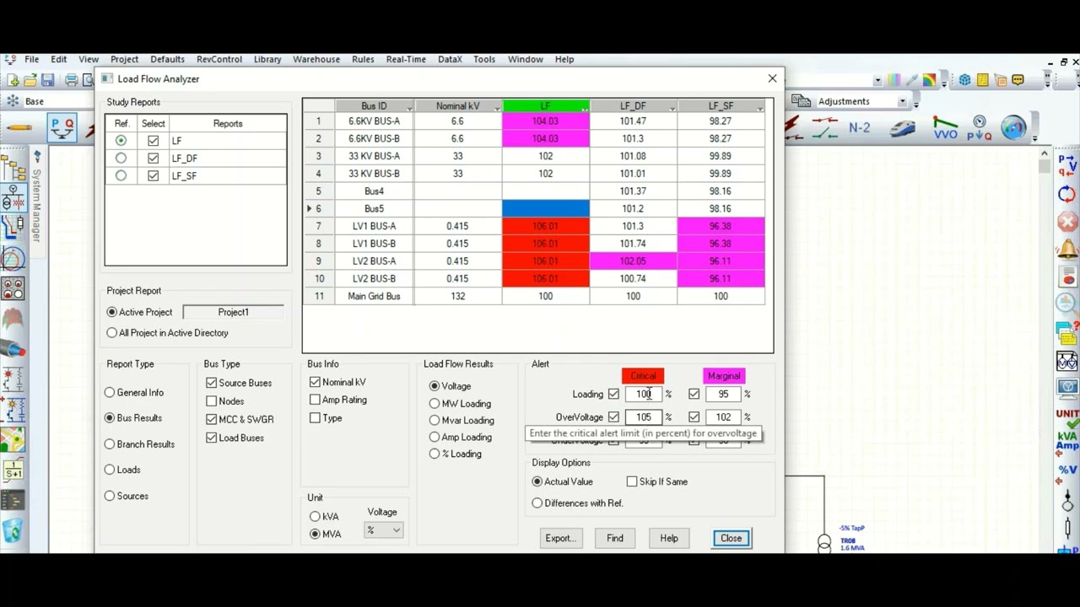The image size is (1080, 607).
Task: Select the Main Grid Bus row
Action: point(535,296)
